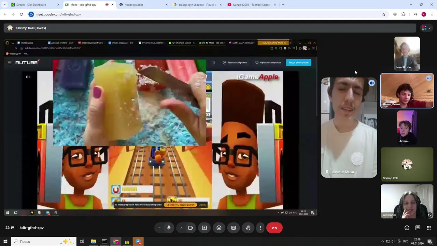Open Chrome from the Windows taskbar
Image resolution: width=437 pixels, height=246 pixels.
coord(116,242)
